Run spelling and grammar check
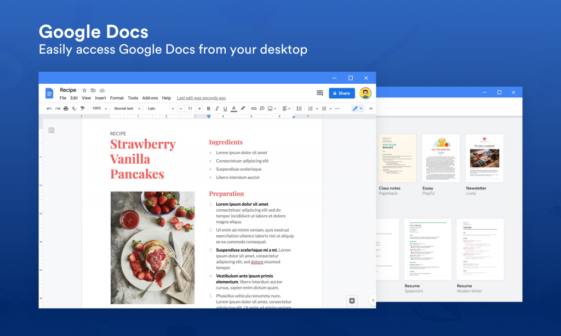 [74, 108]
